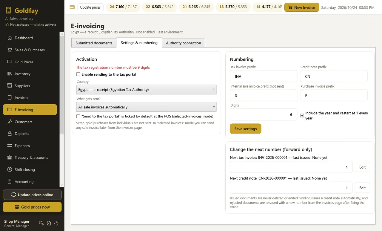Click the Gold prices now button
382x231 pixels.
[x=32, y=207]
